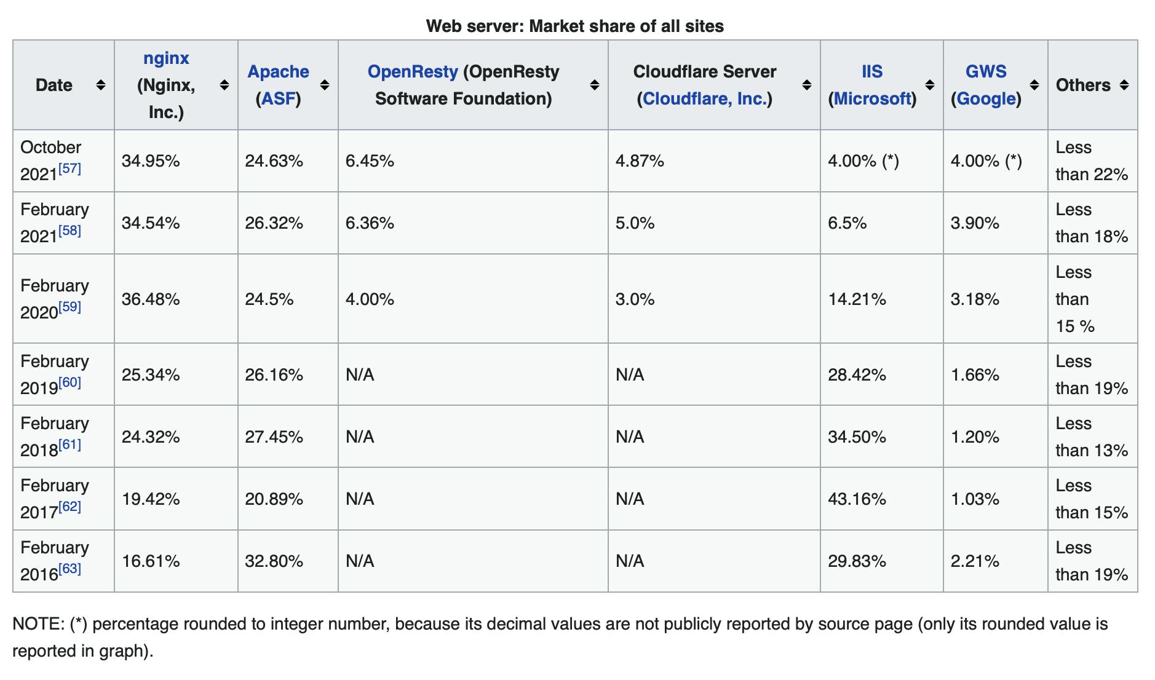
Task: Select GWS value 1.66%
Action: point(975,375)
